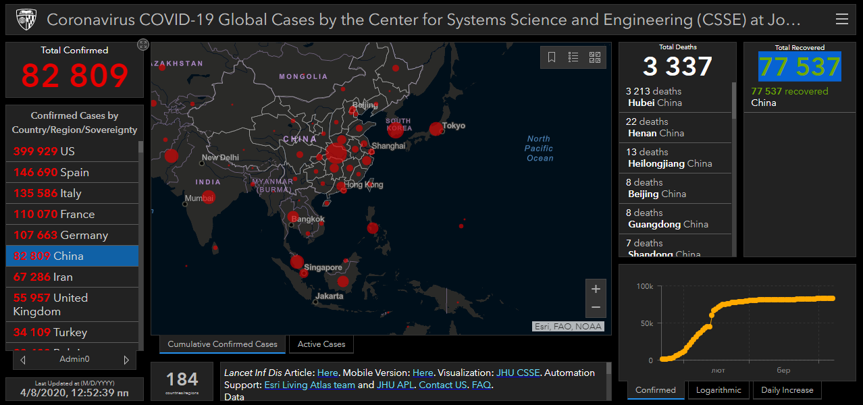Click the 184 countries/regions counter
863x405 pixels.
coord(182,382)
